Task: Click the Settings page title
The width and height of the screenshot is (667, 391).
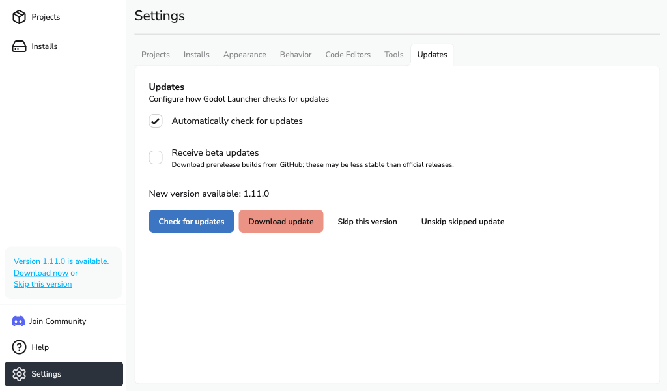Action: (160, 16)
